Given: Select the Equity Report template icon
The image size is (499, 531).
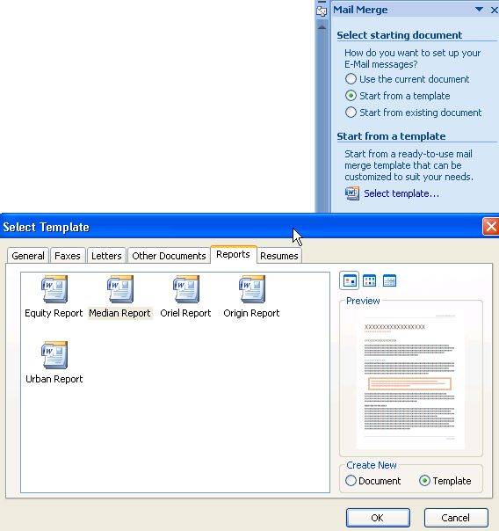Looking at the screenshot, I should [x=54, y=289].
